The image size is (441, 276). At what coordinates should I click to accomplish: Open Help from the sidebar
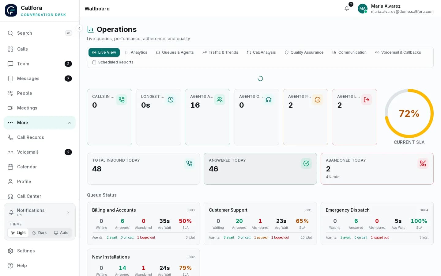[x=40, y=266]
